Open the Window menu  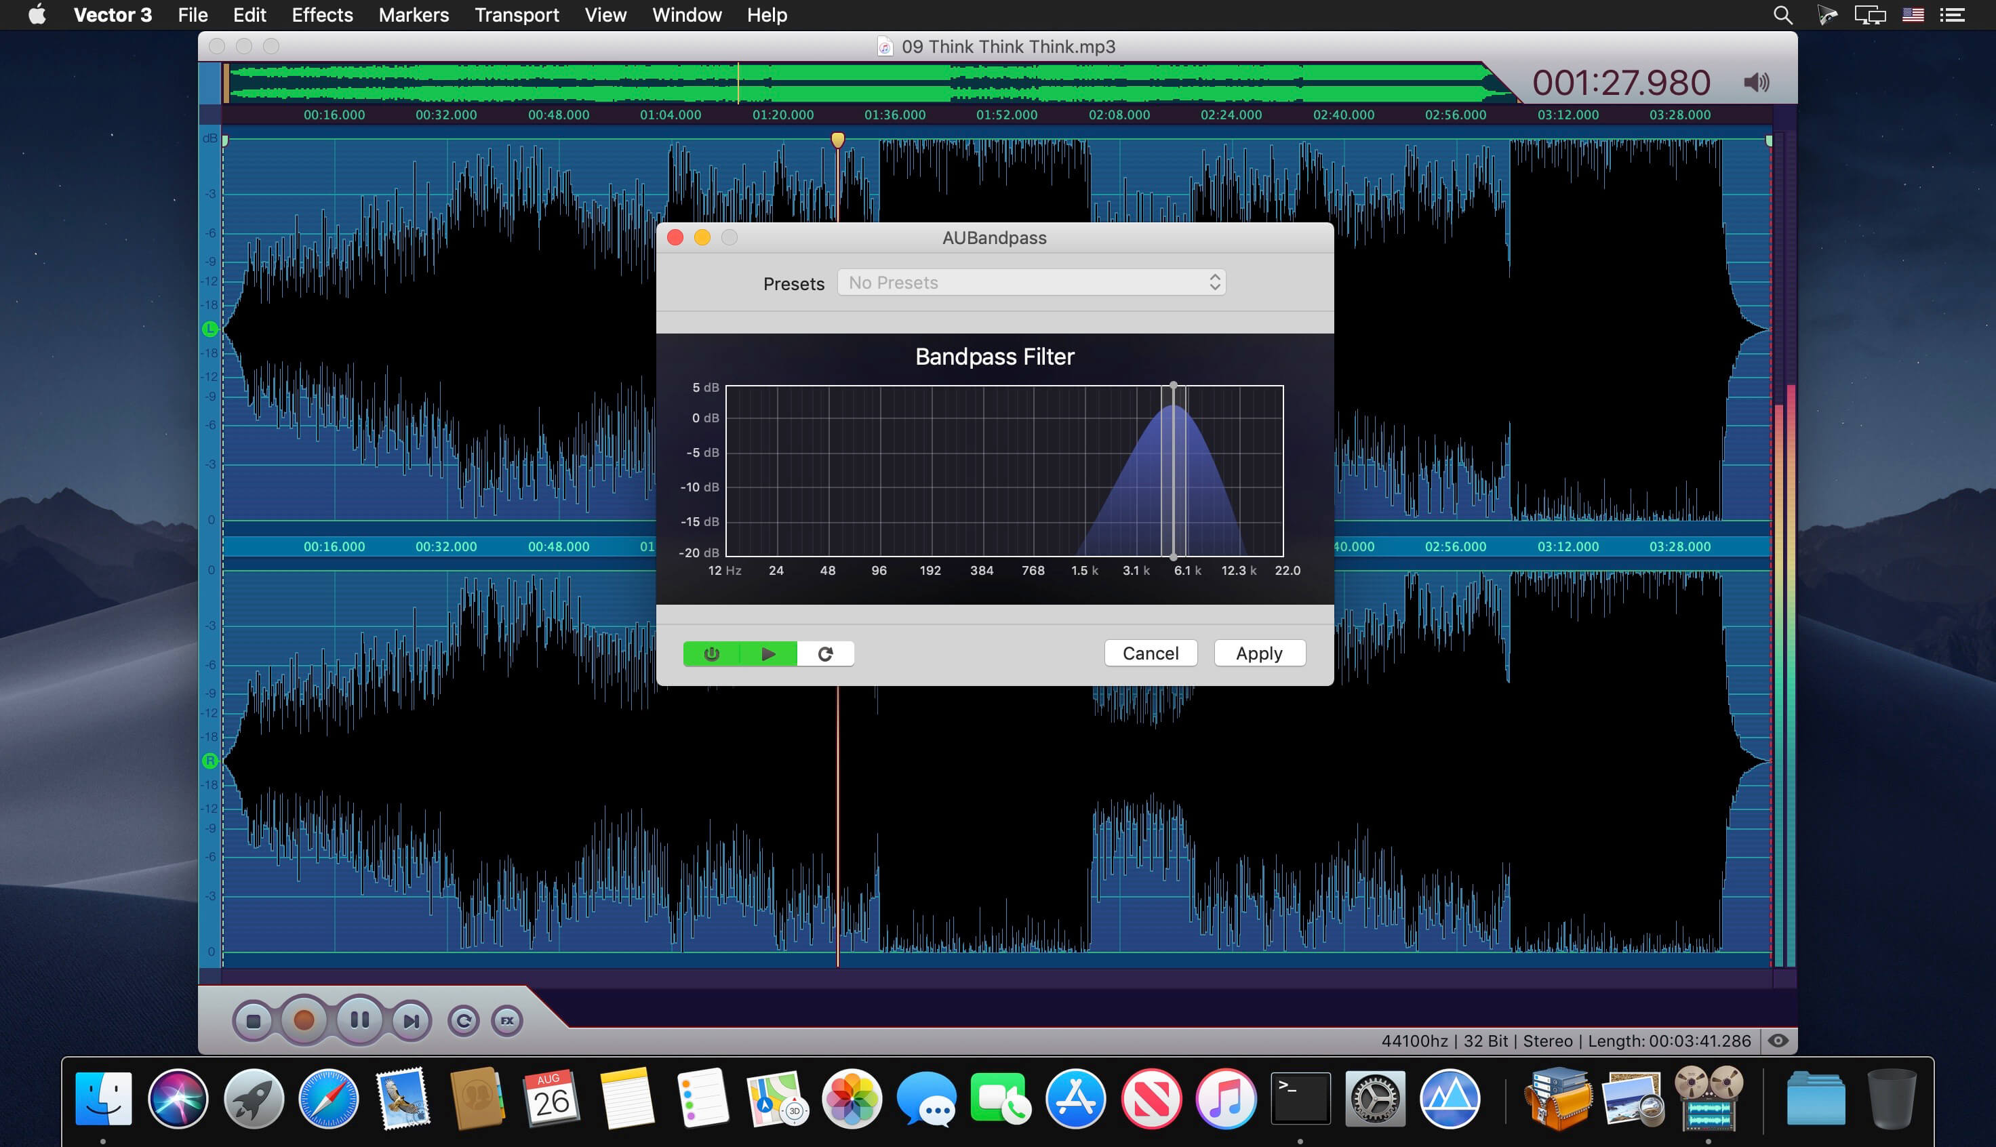(x=686, y=15)
